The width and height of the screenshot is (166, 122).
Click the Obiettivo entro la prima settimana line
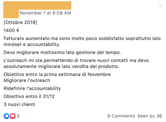(57, 74)
